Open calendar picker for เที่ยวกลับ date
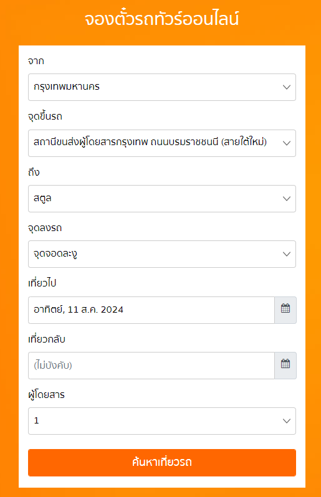Viewport: 321px width, 497px height. [x=285, y=366]
